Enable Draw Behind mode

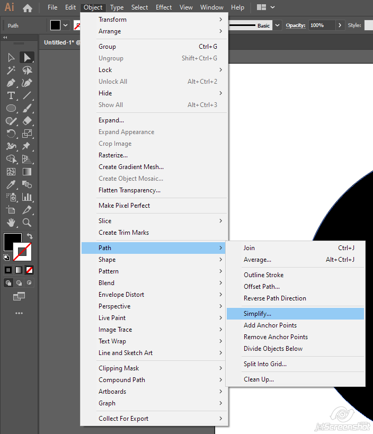click(19, 283)
